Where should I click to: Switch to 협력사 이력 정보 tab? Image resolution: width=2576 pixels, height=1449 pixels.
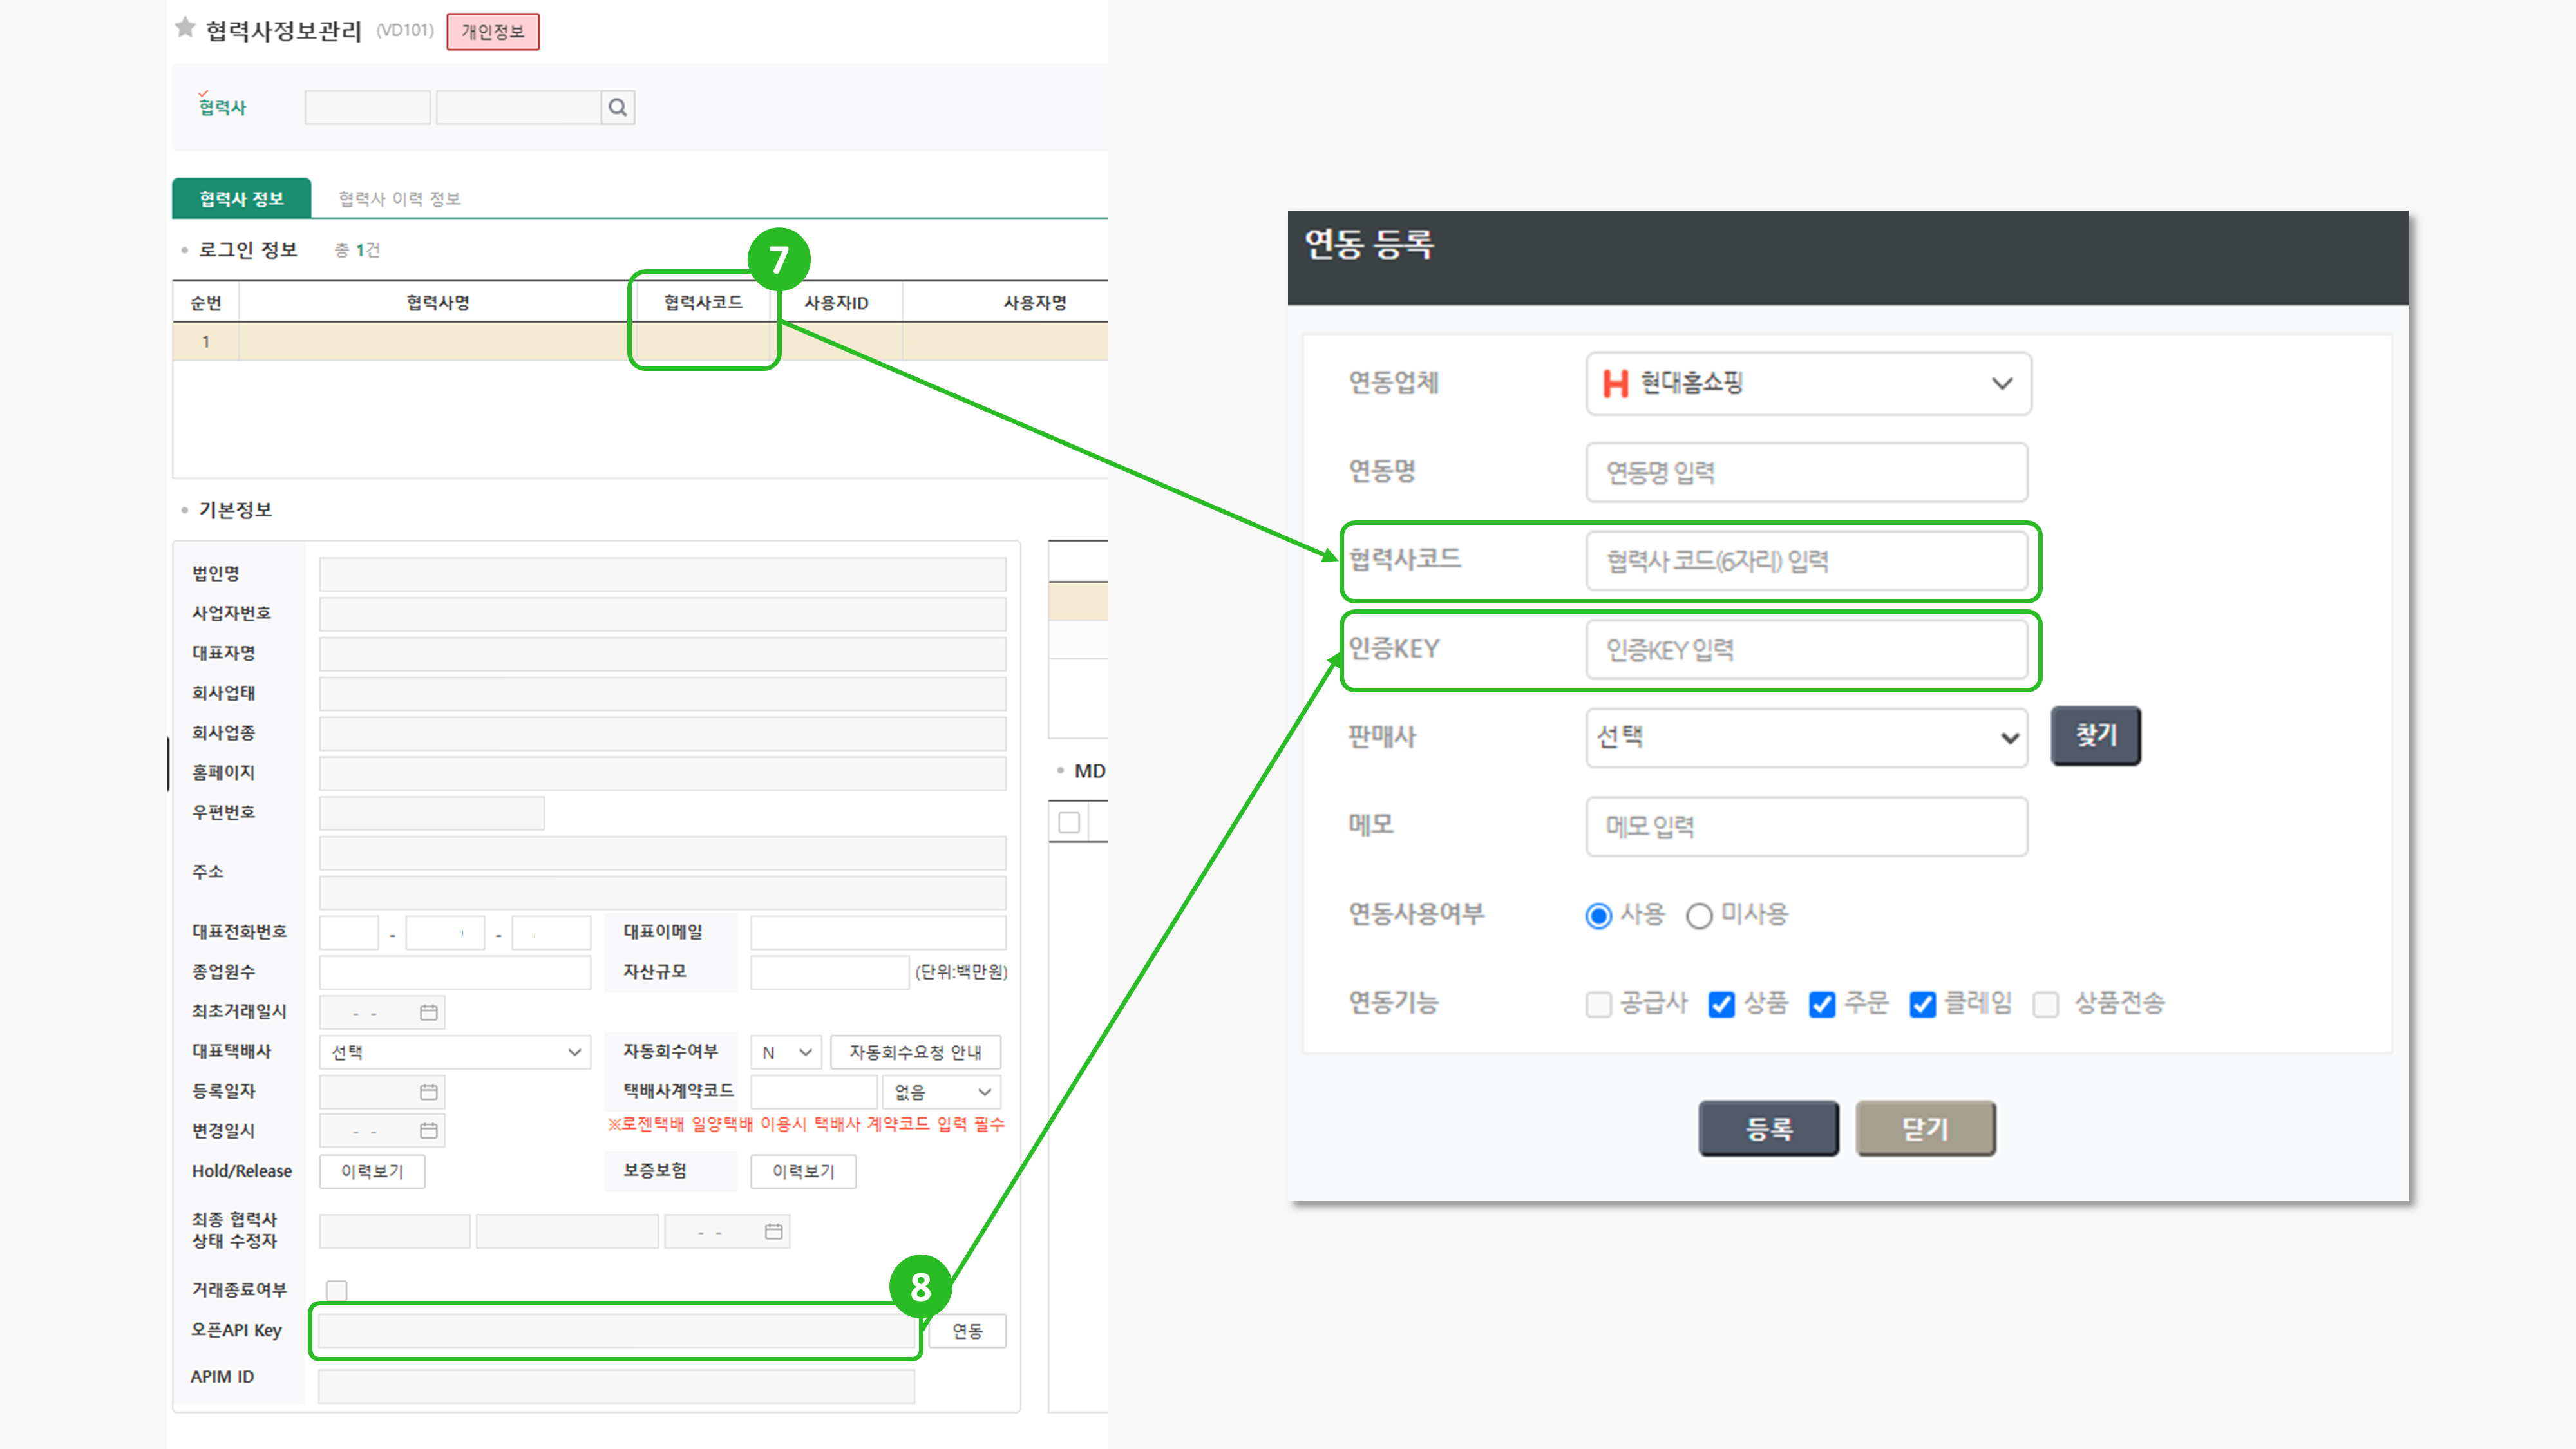[x=399, y=198]
